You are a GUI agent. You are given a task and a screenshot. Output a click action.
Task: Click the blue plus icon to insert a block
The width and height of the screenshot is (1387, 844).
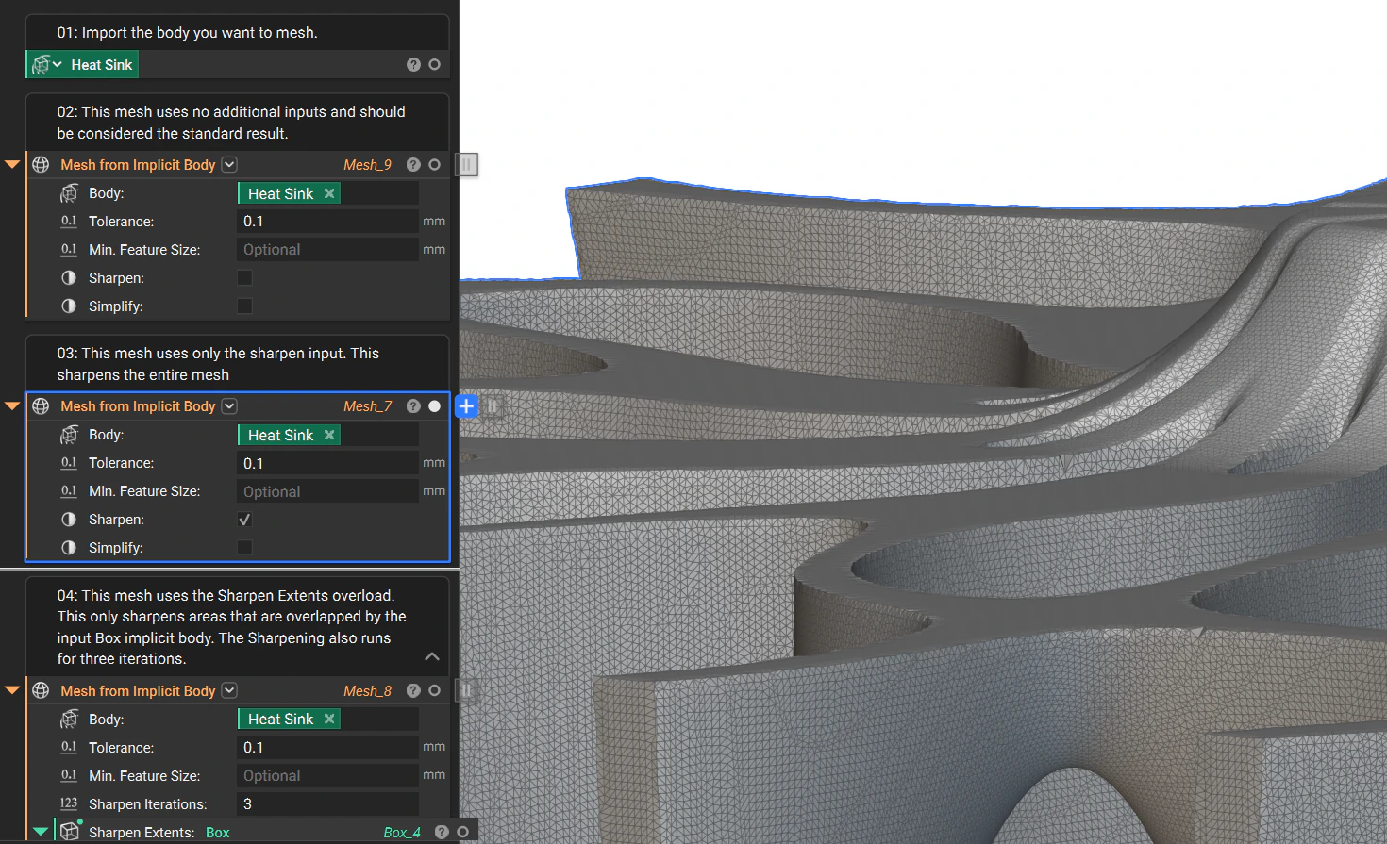coord(466,405)
